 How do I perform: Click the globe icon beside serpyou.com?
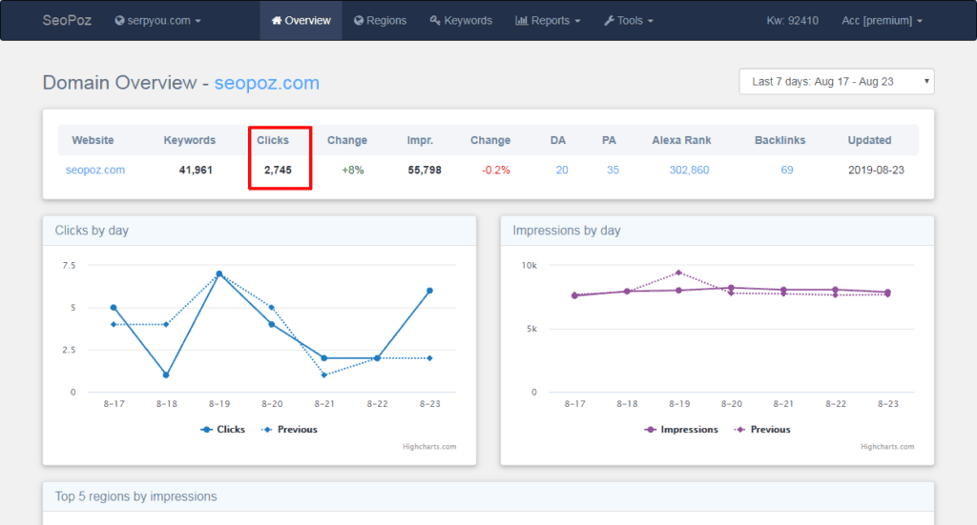[119, 21]
